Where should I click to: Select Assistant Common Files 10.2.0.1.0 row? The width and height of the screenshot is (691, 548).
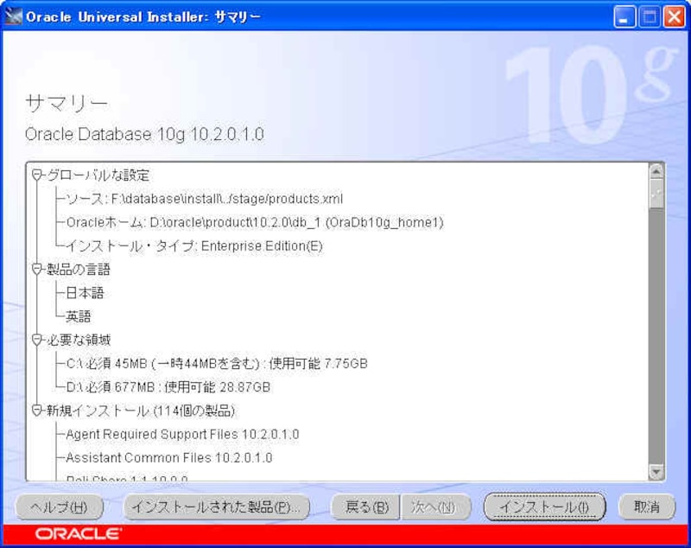[168, 457]
